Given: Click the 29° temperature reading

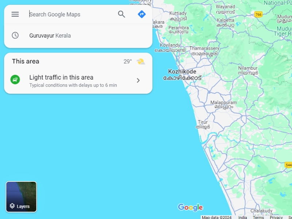Looking at the screenshot, I should pos(128,61).
